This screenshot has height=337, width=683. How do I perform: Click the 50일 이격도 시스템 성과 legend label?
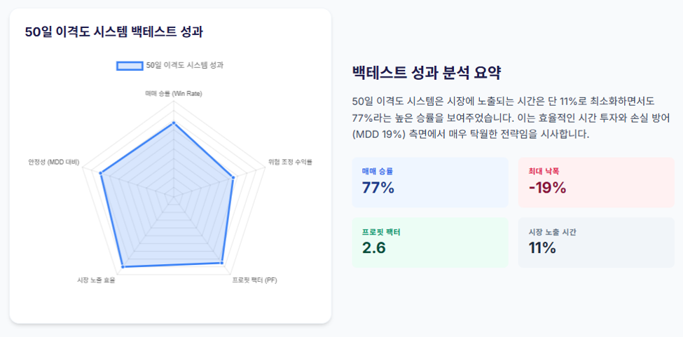(x=185, y=66)
